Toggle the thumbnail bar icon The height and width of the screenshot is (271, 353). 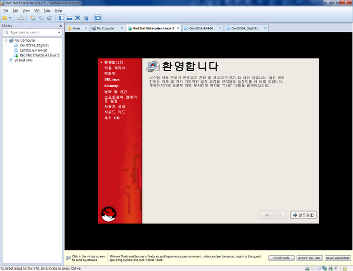pos(69,18)
